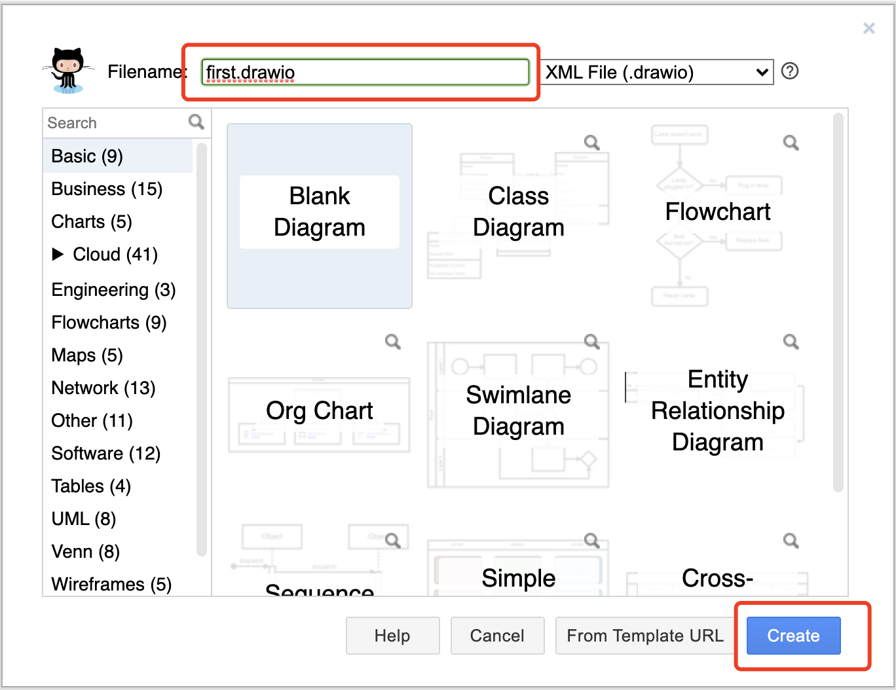896x690 pixels.
Task: Click the template gallery vertical scrollbar
Action: coord(838,301)
